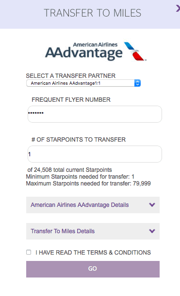Viewport: 180px width, 296px height.
Task: Expand American Airlines AAdvantage Details
Action: [93, 205]
